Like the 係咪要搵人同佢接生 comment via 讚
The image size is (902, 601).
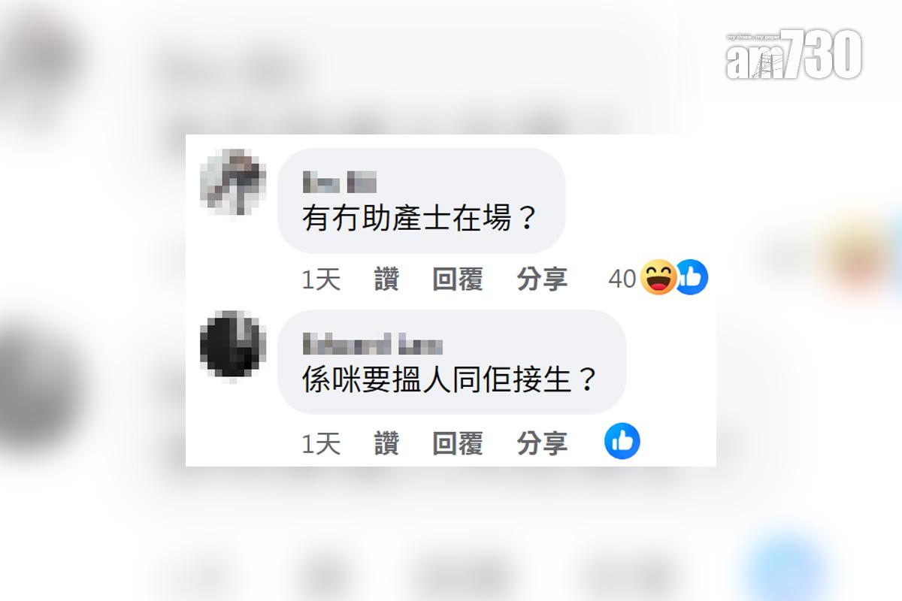(386, 444)
